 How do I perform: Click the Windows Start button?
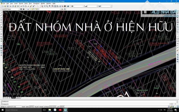tap(2, 110)
